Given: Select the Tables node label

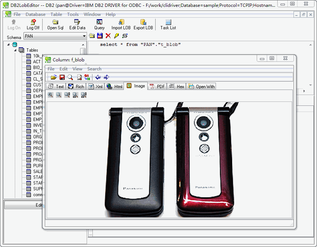Looking at the screenshot, I should click(32, 50).
